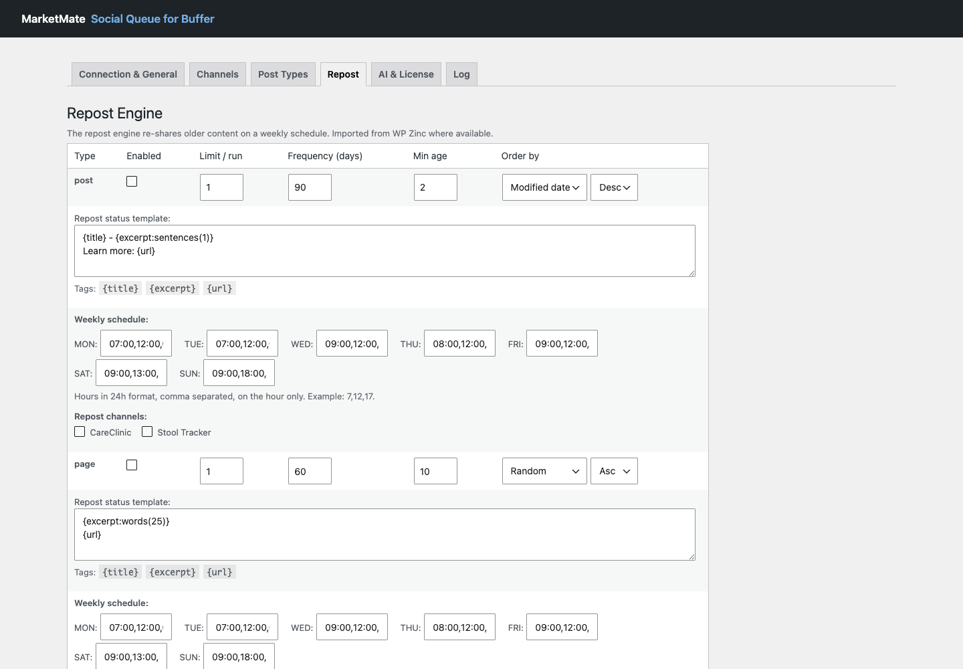Click post Frequency field showing 90
Screen dimensions: 963x669
click(x=310, y=187)
